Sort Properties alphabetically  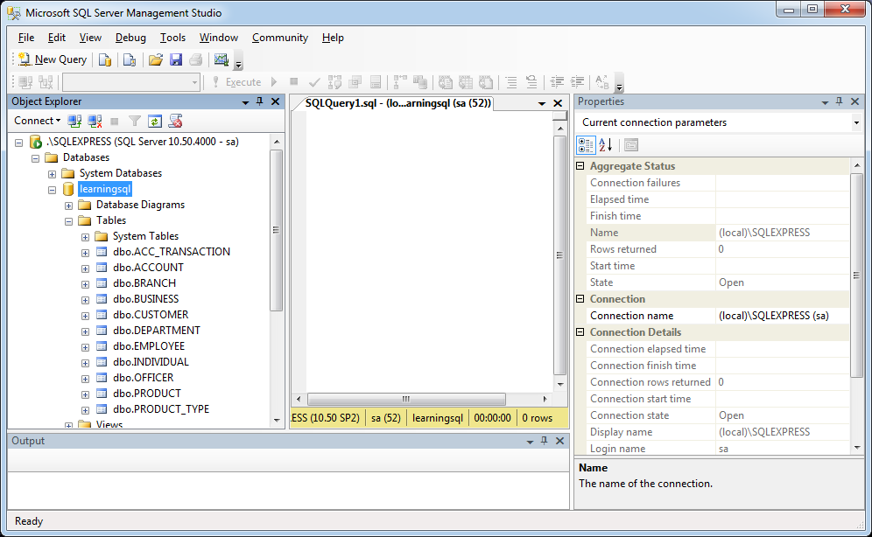(x=606, y=145)
